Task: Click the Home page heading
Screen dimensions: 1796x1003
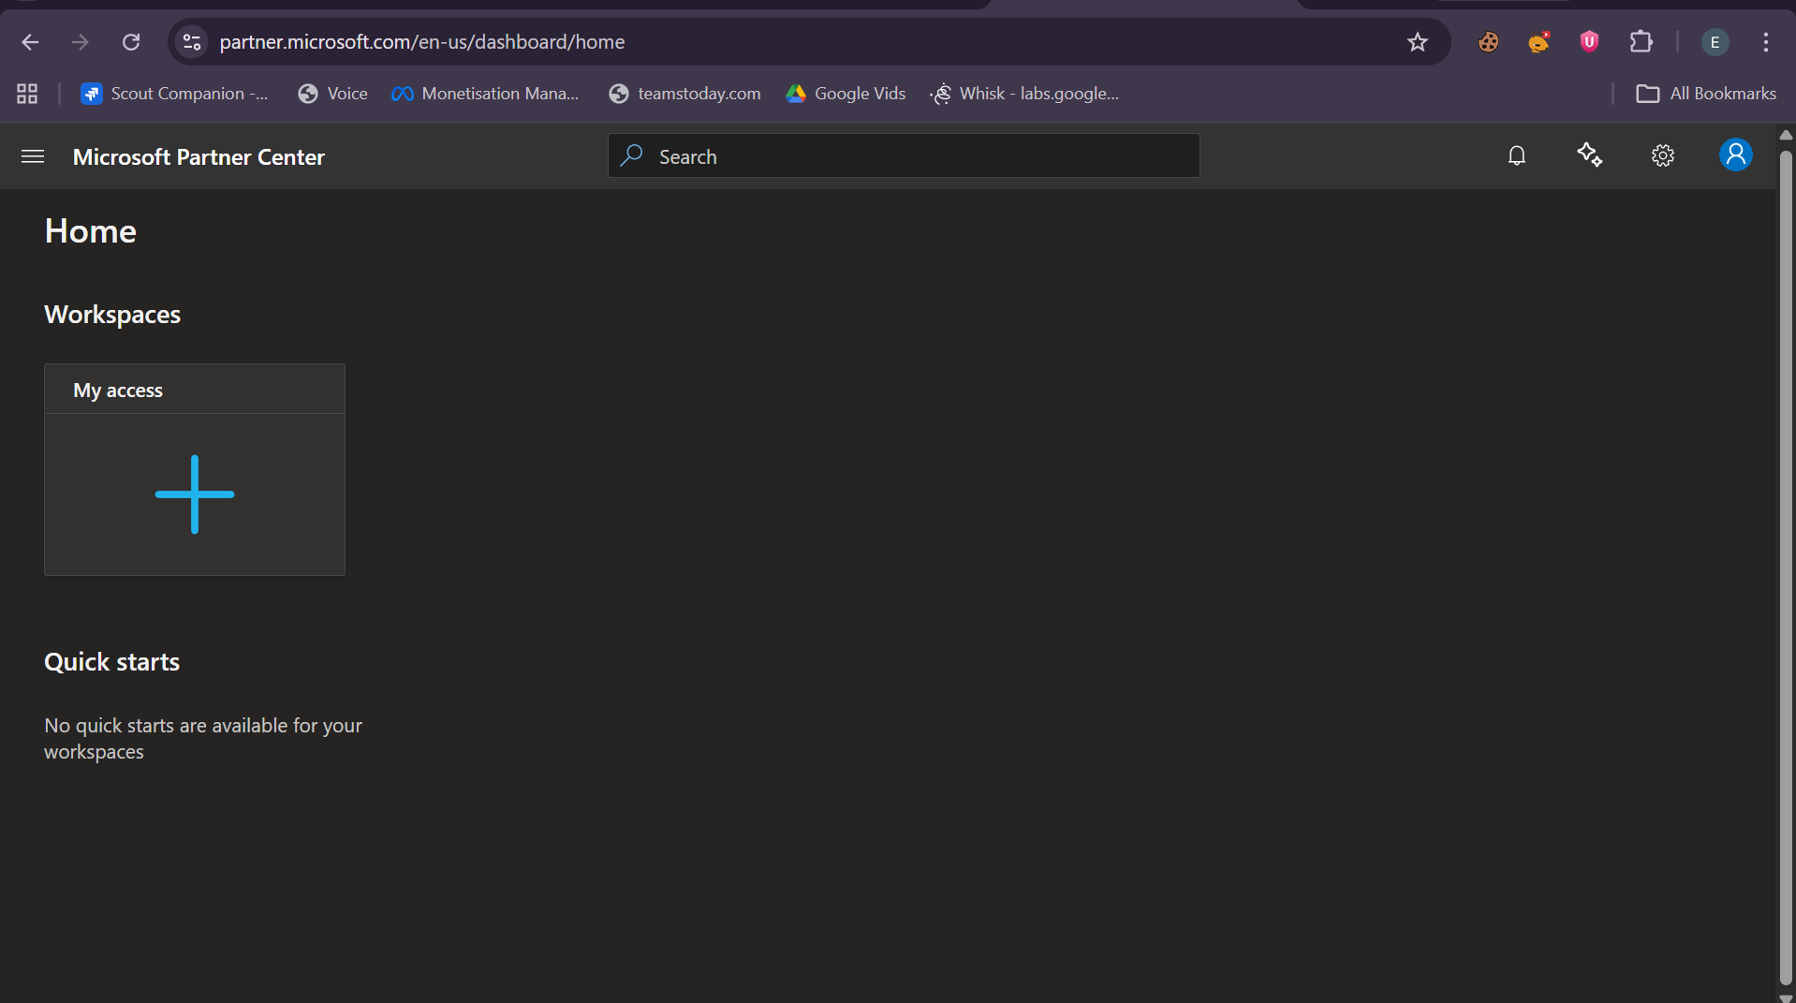Action: (91, 231)
